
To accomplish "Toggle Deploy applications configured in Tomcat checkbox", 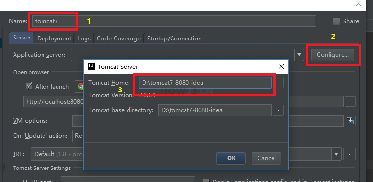I will click(x=206, y=181).
